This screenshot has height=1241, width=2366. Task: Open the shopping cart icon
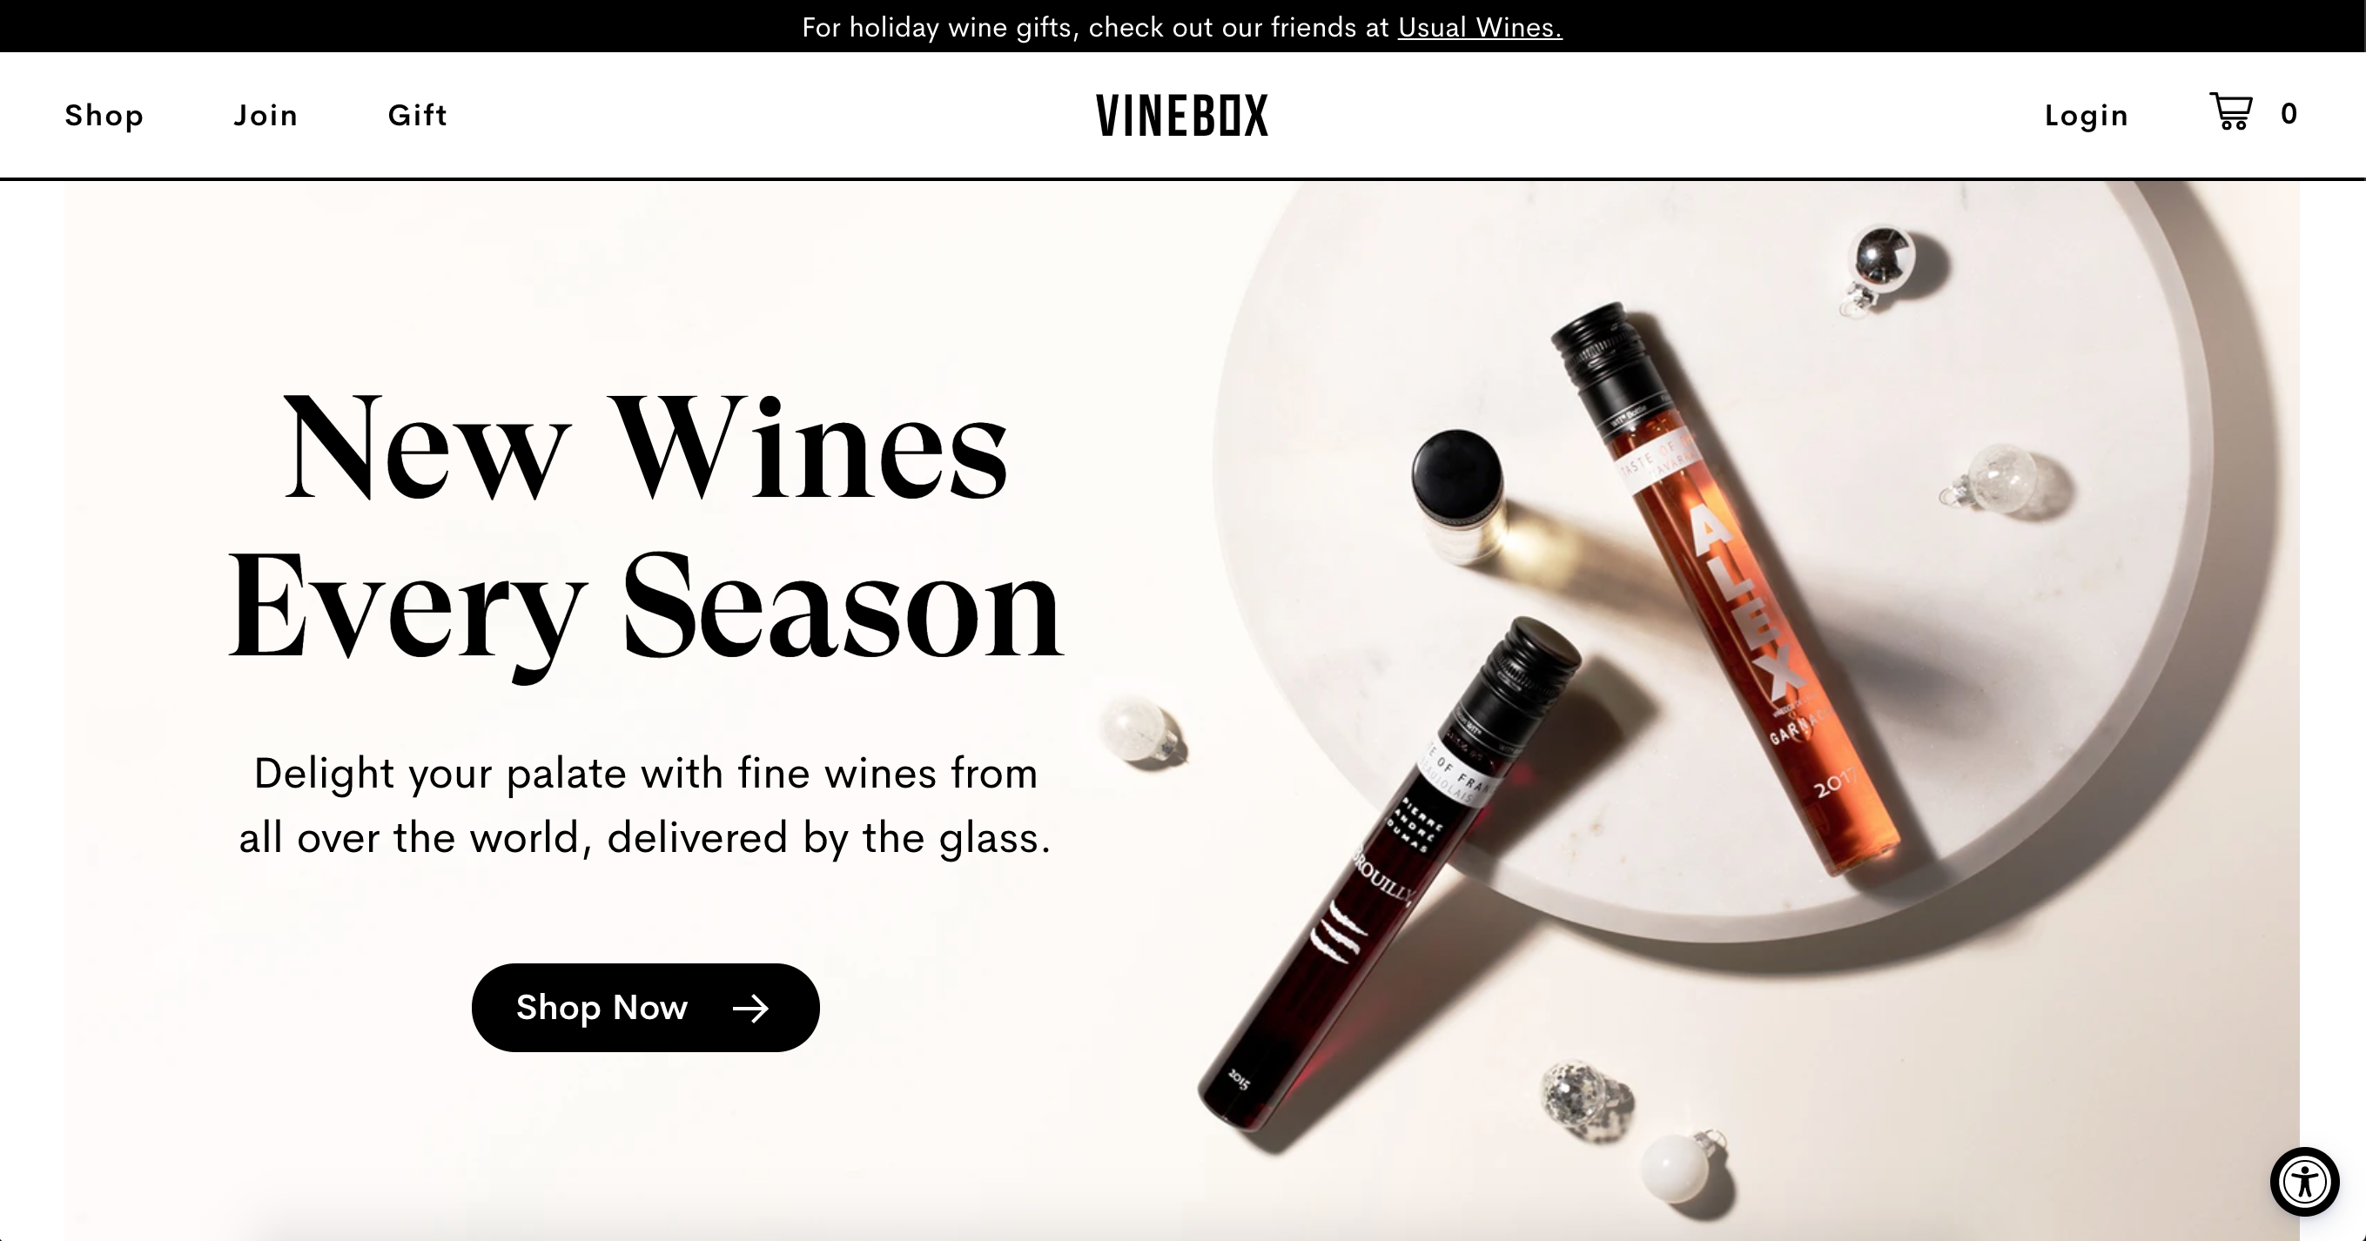point(2230,112)
